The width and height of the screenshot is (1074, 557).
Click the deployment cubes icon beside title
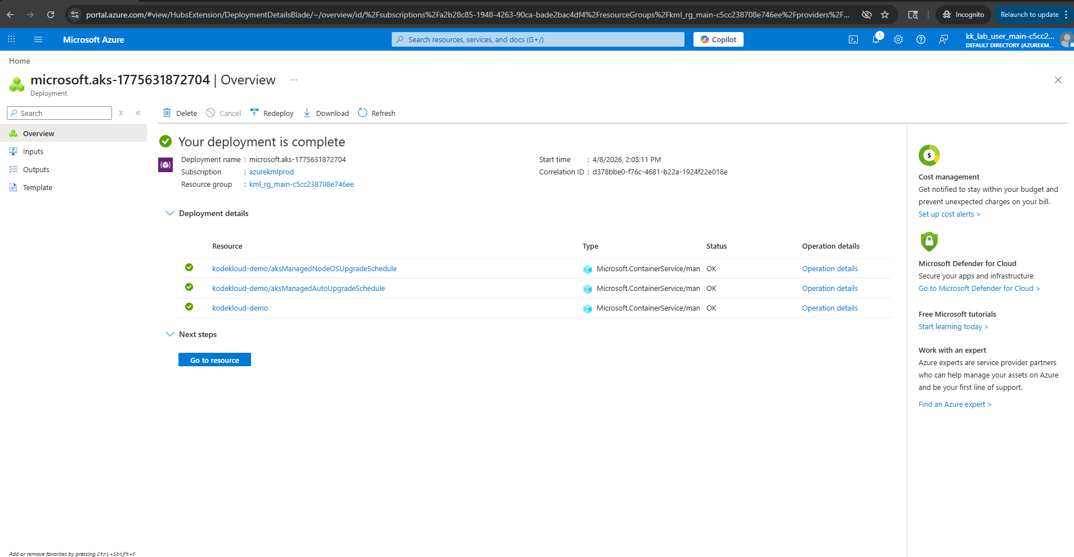(x=17, y=84)
